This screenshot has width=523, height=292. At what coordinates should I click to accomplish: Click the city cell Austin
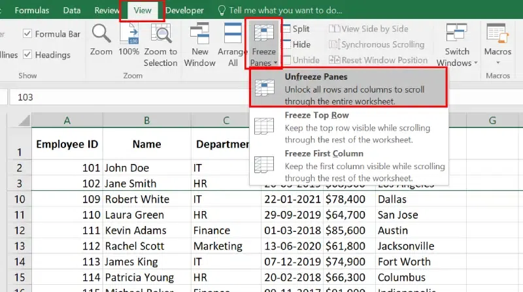click(x=421, y=231)
